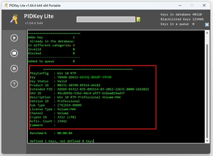213x156 pixels.
Task: Click the 'PIDKey Lite' header title
Action: pos(39,16)
